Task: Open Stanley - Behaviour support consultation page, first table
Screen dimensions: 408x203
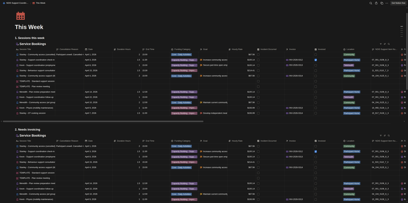Action: pyautogui.click(x=37, y=71)
